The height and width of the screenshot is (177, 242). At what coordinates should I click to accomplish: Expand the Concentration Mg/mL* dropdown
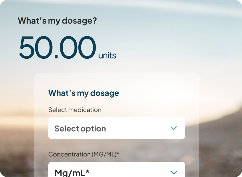click(x=117, y=171)
